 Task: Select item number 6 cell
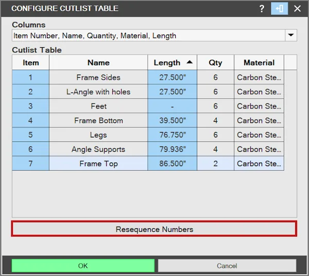[x=30, y=149]
